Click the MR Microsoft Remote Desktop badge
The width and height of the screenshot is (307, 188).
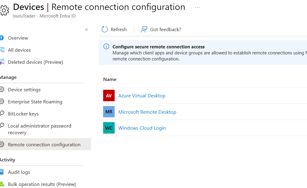pos(109,112)
